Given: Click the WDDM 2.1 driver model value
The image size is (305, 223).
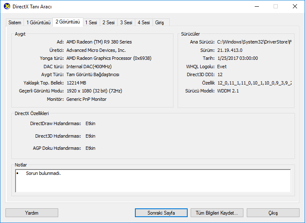Looking at the screenshot, I should point(228,91).
